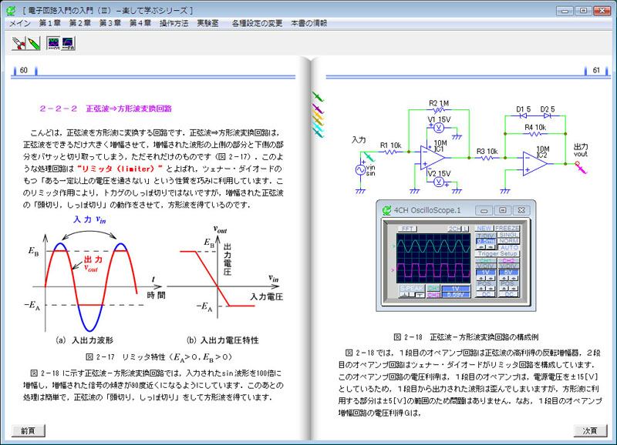The height and width of the screenshot is (445, 617).
Task: Open the 第3章 menu
Action: pyautogui.click(x=110, y=23)
